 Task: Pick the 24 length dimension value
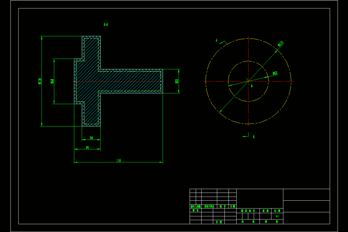pyautogui.click(x=91, y=138)
